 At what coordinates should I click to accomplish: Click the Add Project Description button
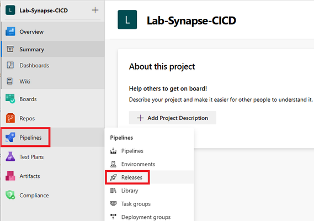[173, 118]
